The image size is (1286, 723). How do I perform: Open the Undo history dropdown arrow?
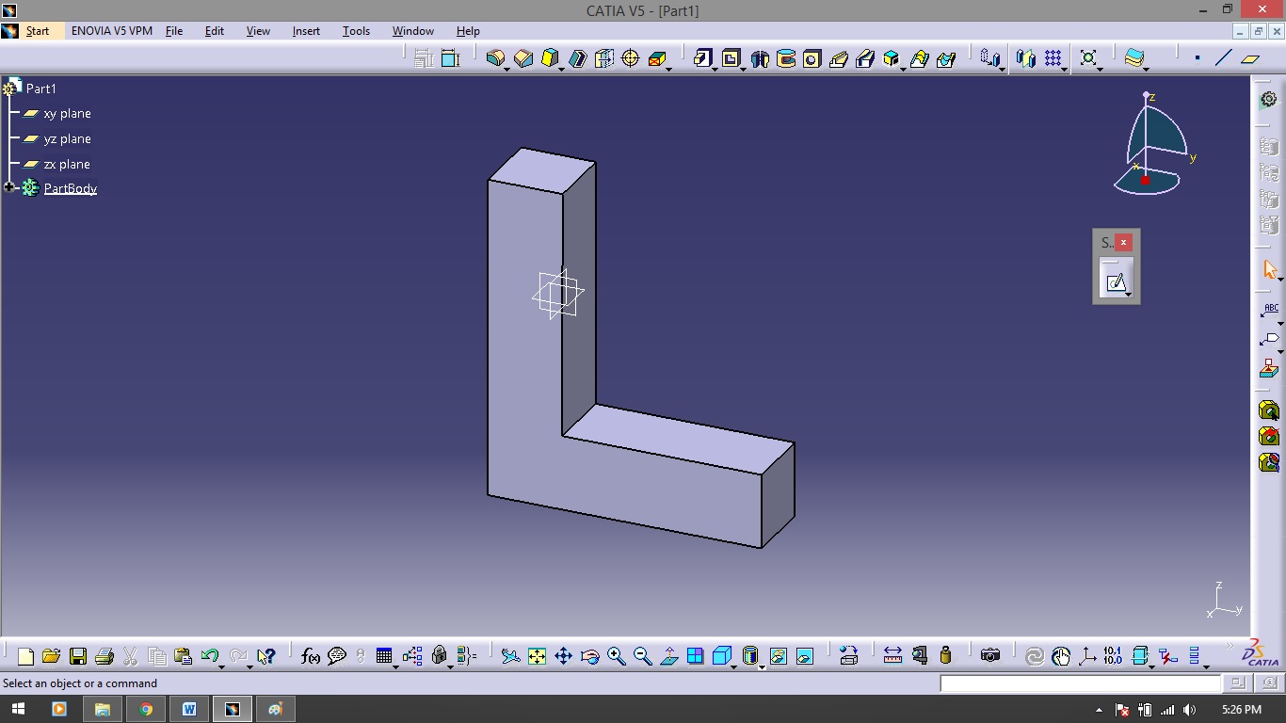(221, 665)
